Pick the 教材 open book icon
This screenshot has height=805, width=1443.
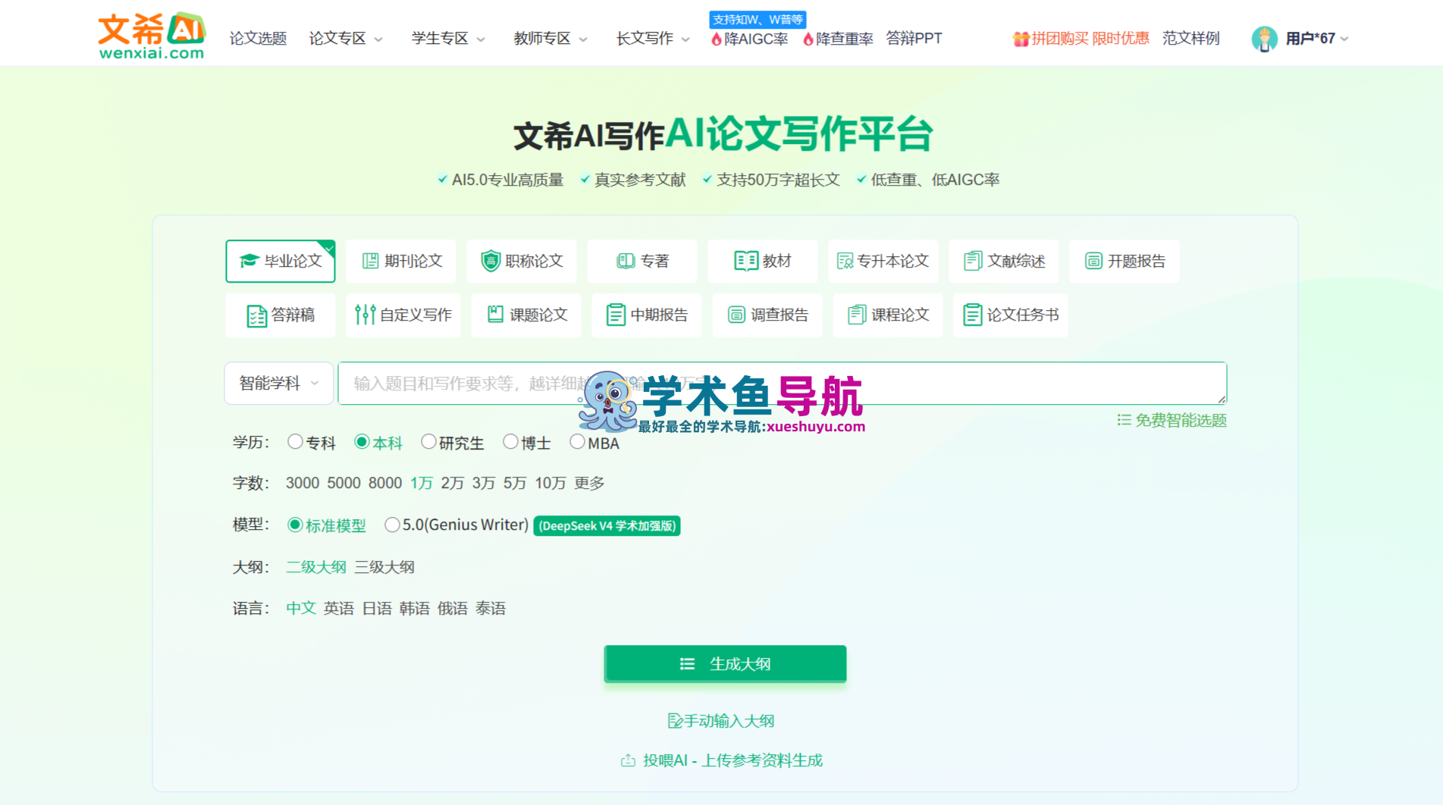(745, 261)
